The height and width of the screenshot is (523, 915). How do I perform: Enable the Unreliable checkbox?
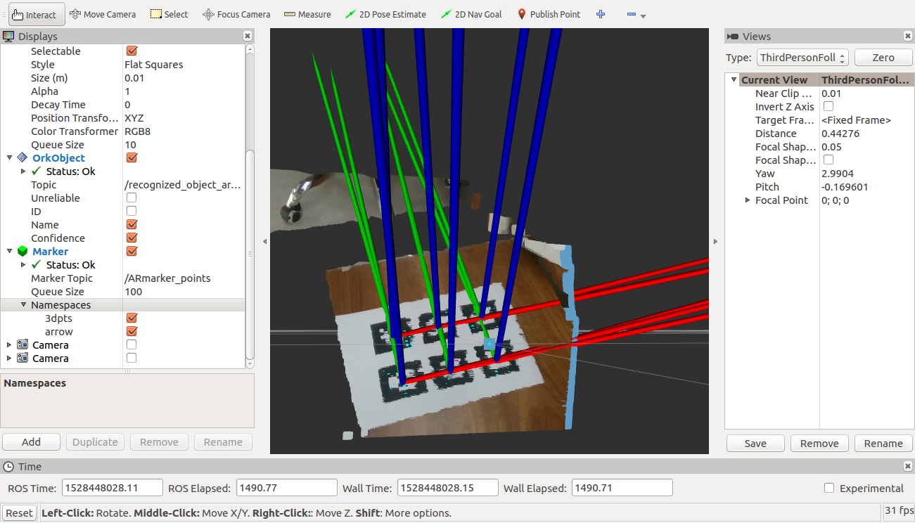coord(132,198)
